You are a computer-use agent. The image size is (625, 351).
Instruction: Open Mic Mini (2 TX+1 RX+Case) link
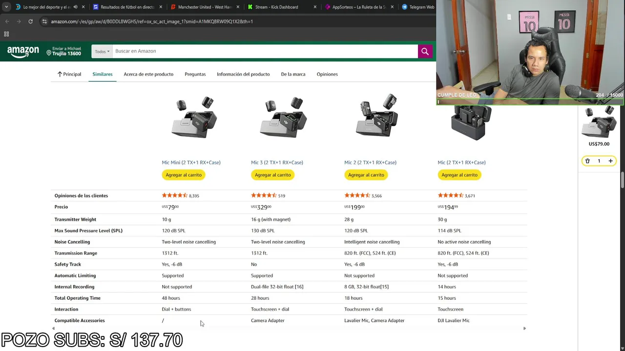[191, 162]
